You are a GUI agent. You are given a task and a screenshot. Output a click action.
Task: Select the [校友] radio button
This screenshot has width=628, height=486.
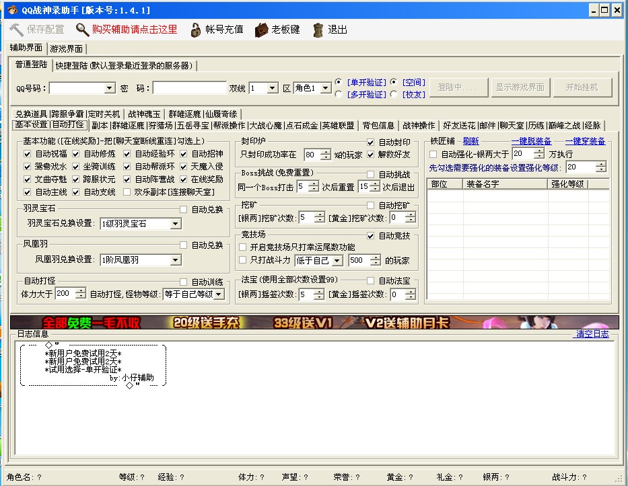(x=394, y=94)
